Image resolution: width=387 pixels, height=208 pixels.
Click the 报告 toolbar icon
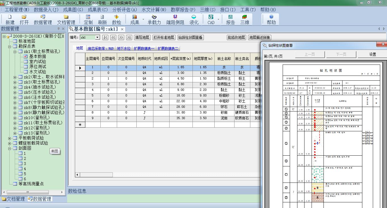tap(230, 20)
